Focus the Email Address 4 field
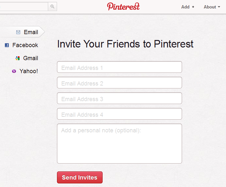This screenshot has height=187, width=226. coord(120,114)
